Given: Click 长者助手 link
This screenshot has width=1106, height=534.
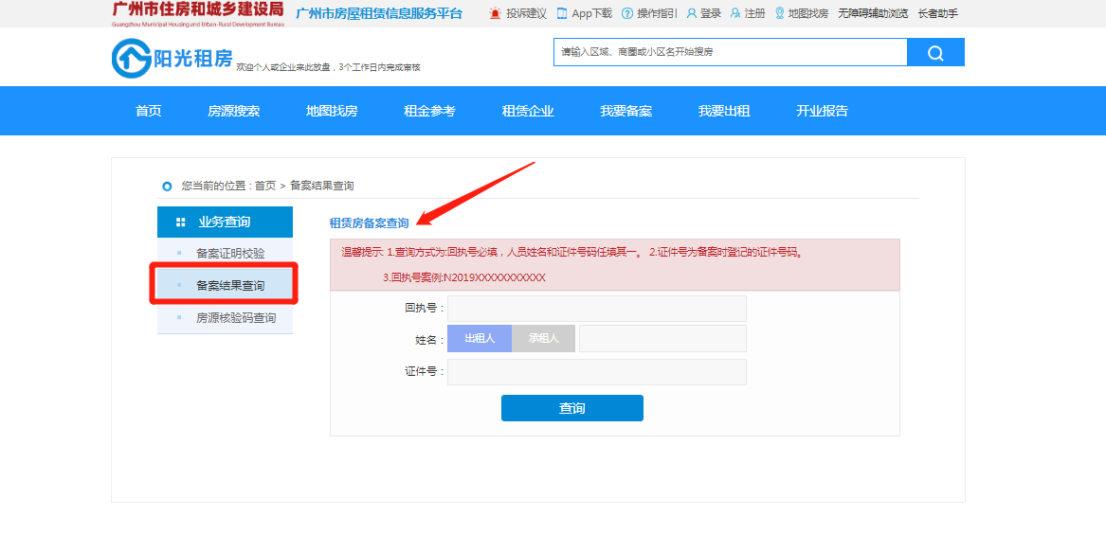Looking at the screenshot, I should [938, 13].
